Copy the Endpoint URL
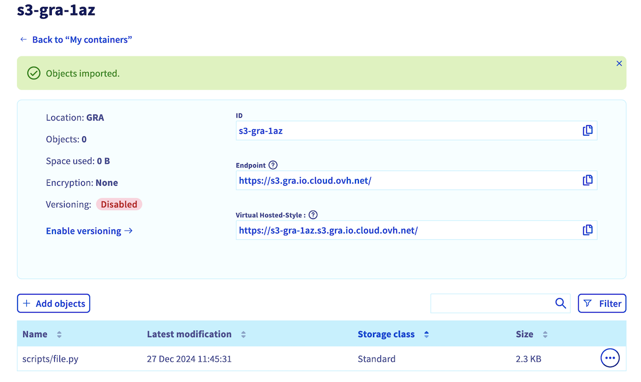 (x=587, y=181)
